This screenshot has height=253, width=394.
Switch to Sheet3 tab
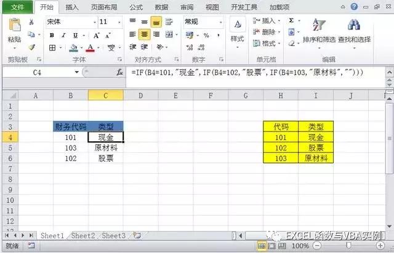point(113,236)
